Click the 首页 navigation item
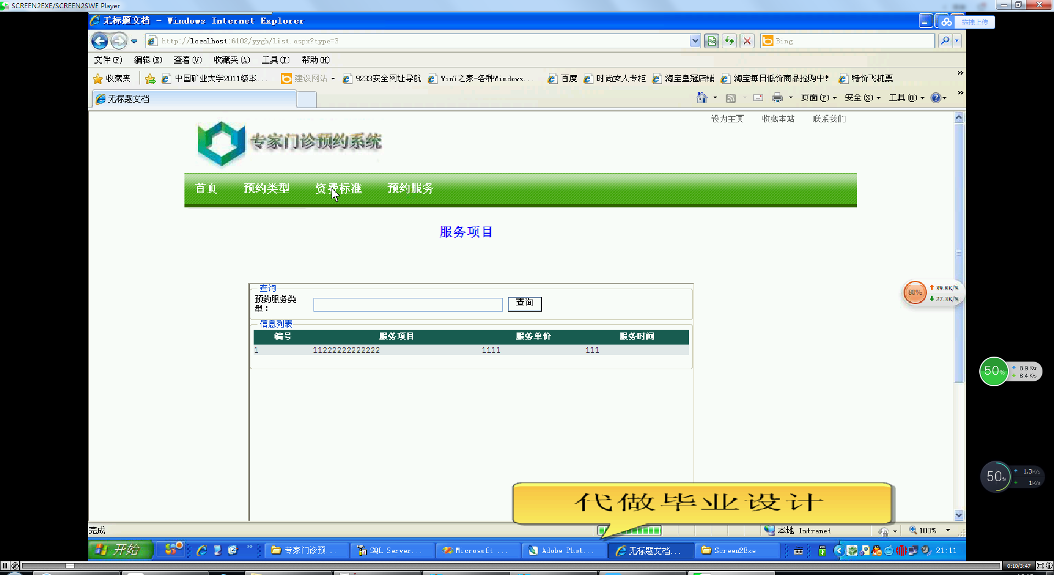This screenshot has height=575, width=1054. point(206,188)
